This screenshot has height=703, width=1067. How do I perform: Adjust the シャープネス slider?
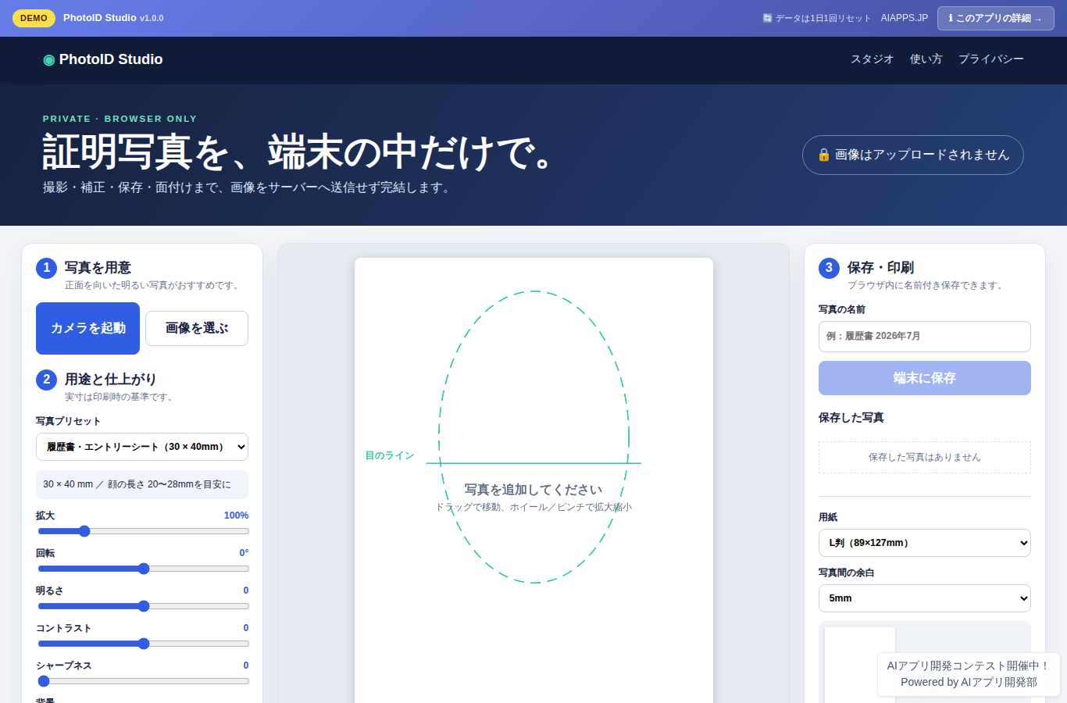point(143,681)
